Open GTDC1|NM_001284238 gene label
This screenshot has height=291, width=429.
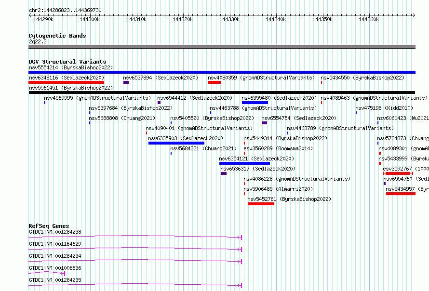(x=55, y=232)
